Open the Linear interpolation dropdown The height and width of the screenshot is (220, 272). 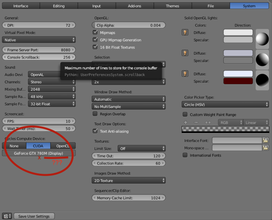[256, 122]
